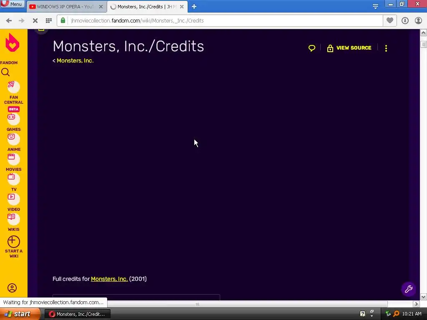Click vertical scrollbar up arrow

(424, 33)
